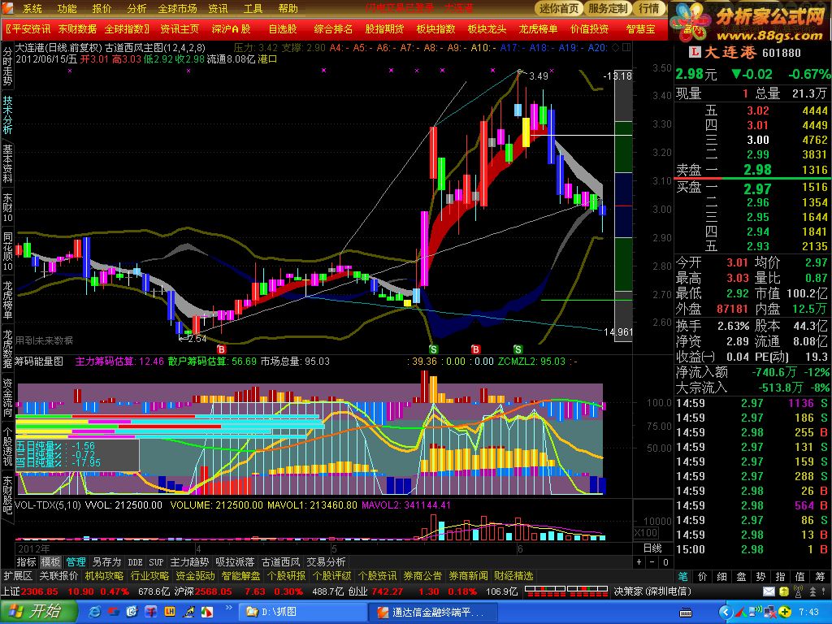The image size is (832, 624).
Task: Open 自选股 in the red toolbar
Action: coord(283,28)
